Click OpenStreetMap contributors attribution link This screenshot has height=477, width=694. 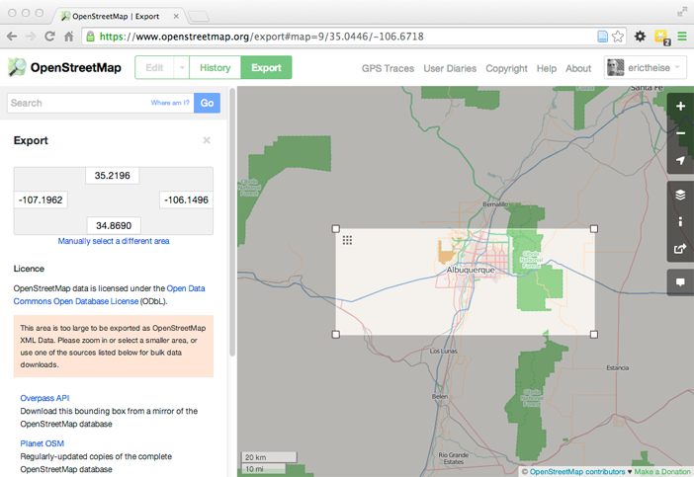click(577, 472)
